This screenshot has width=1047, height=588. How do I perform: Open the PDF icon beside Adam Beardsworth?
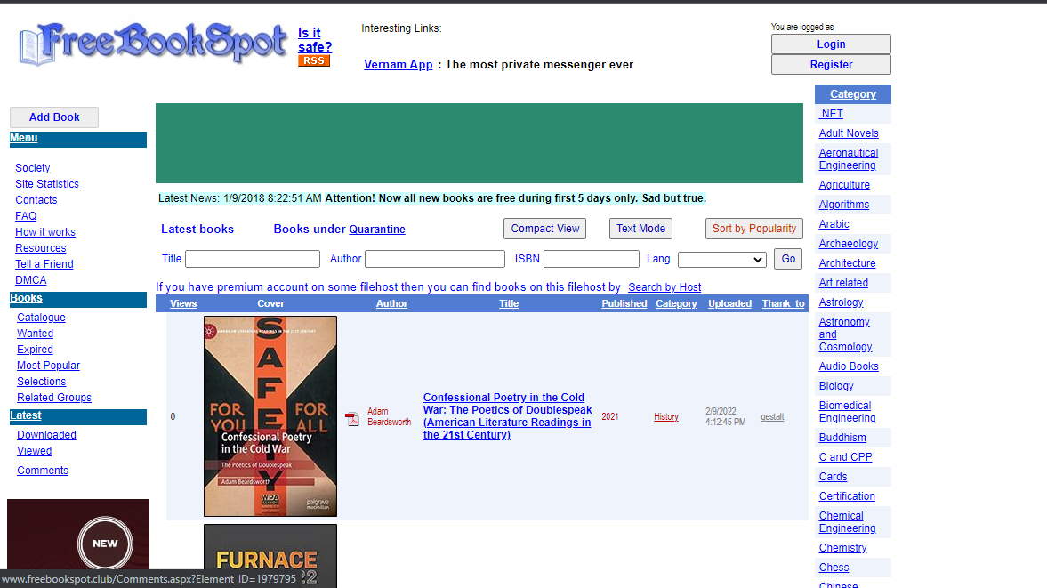click(352, 418)
